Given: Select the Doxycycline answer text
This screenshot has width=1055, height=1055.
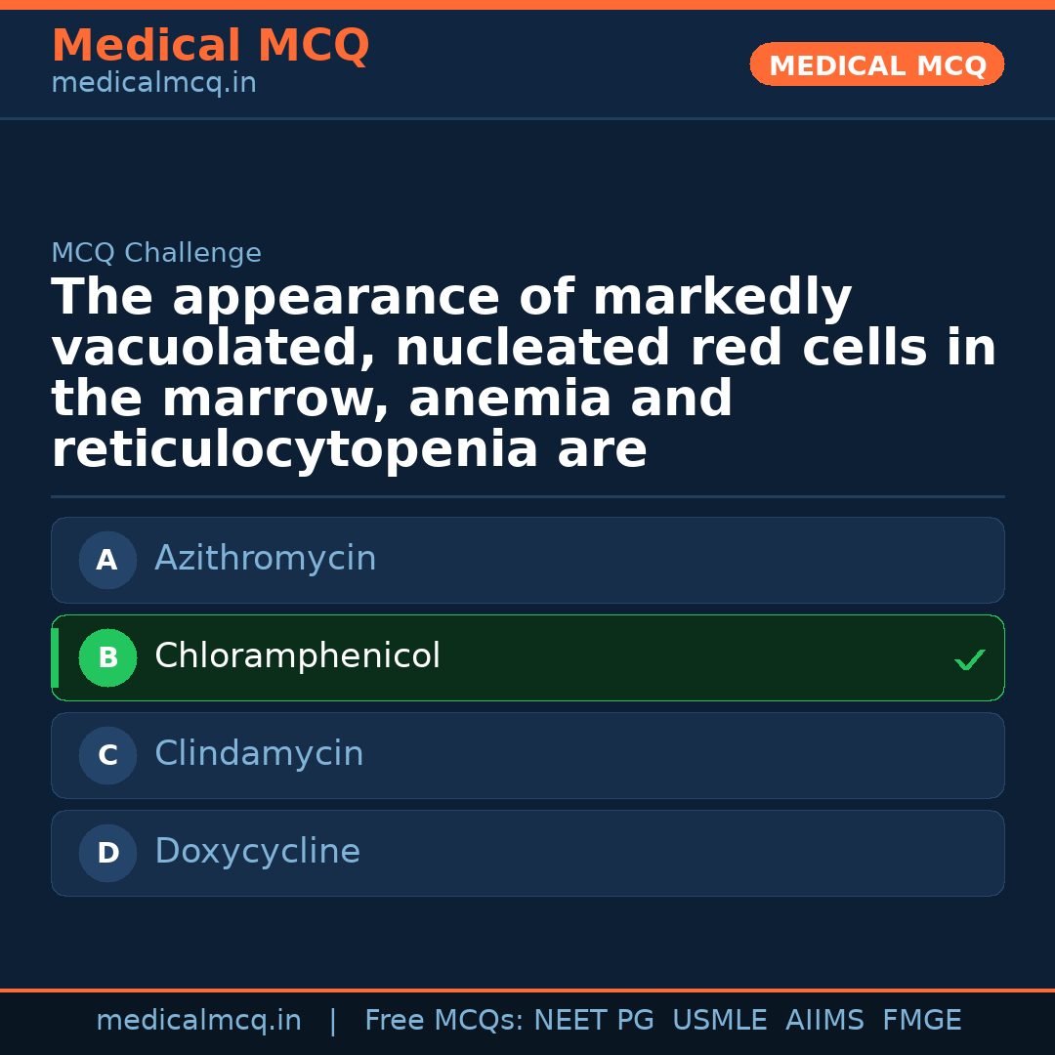Looking at the screenshot, I should point(257,852).
